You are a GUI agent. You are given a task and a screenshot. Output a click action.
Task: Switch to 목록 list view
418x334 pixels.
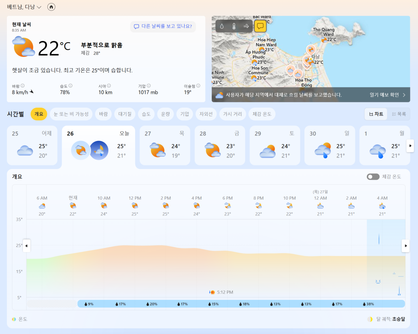(x=399, y=114)
